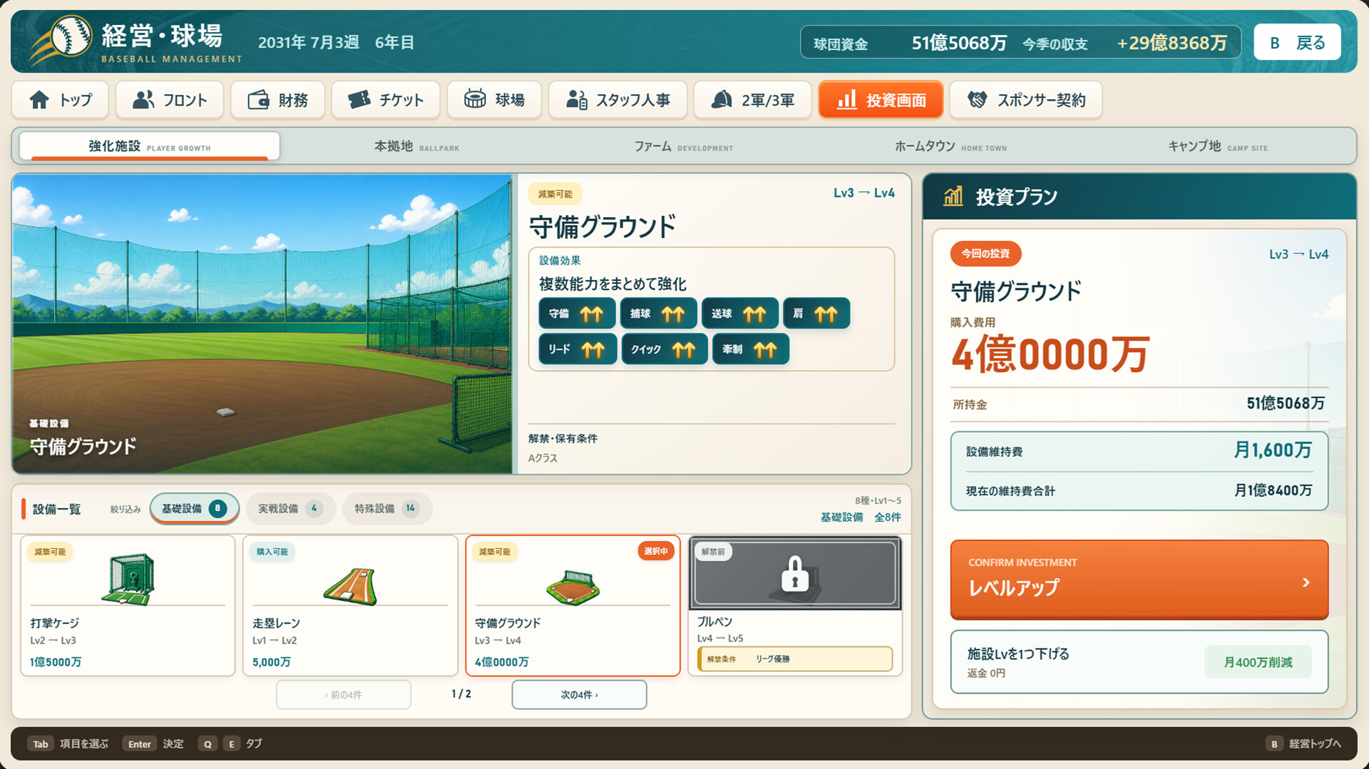Select the 打撃ケージ batting cage icon
This screenshot has width=1369, height=769.
128,579
